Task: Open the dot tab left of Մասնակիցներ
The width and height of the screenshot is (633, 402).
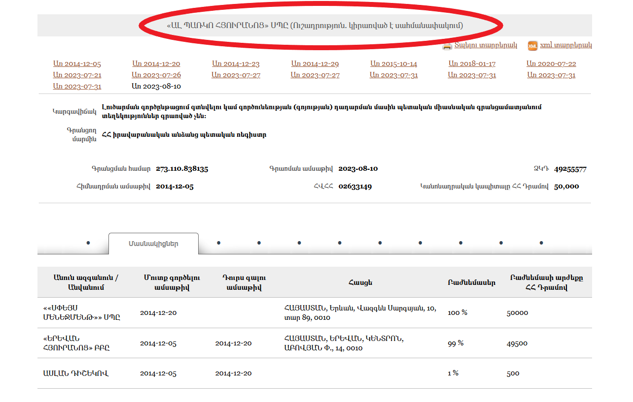Action: click(x=88, y=243)
